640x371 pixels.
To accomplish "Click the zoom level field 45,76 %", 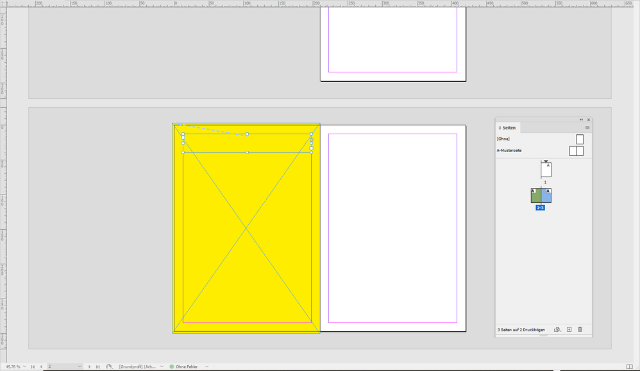I will [x=13, y=367].
